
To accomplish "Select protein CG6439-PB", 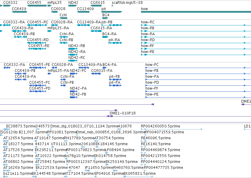I will point(25,71).
